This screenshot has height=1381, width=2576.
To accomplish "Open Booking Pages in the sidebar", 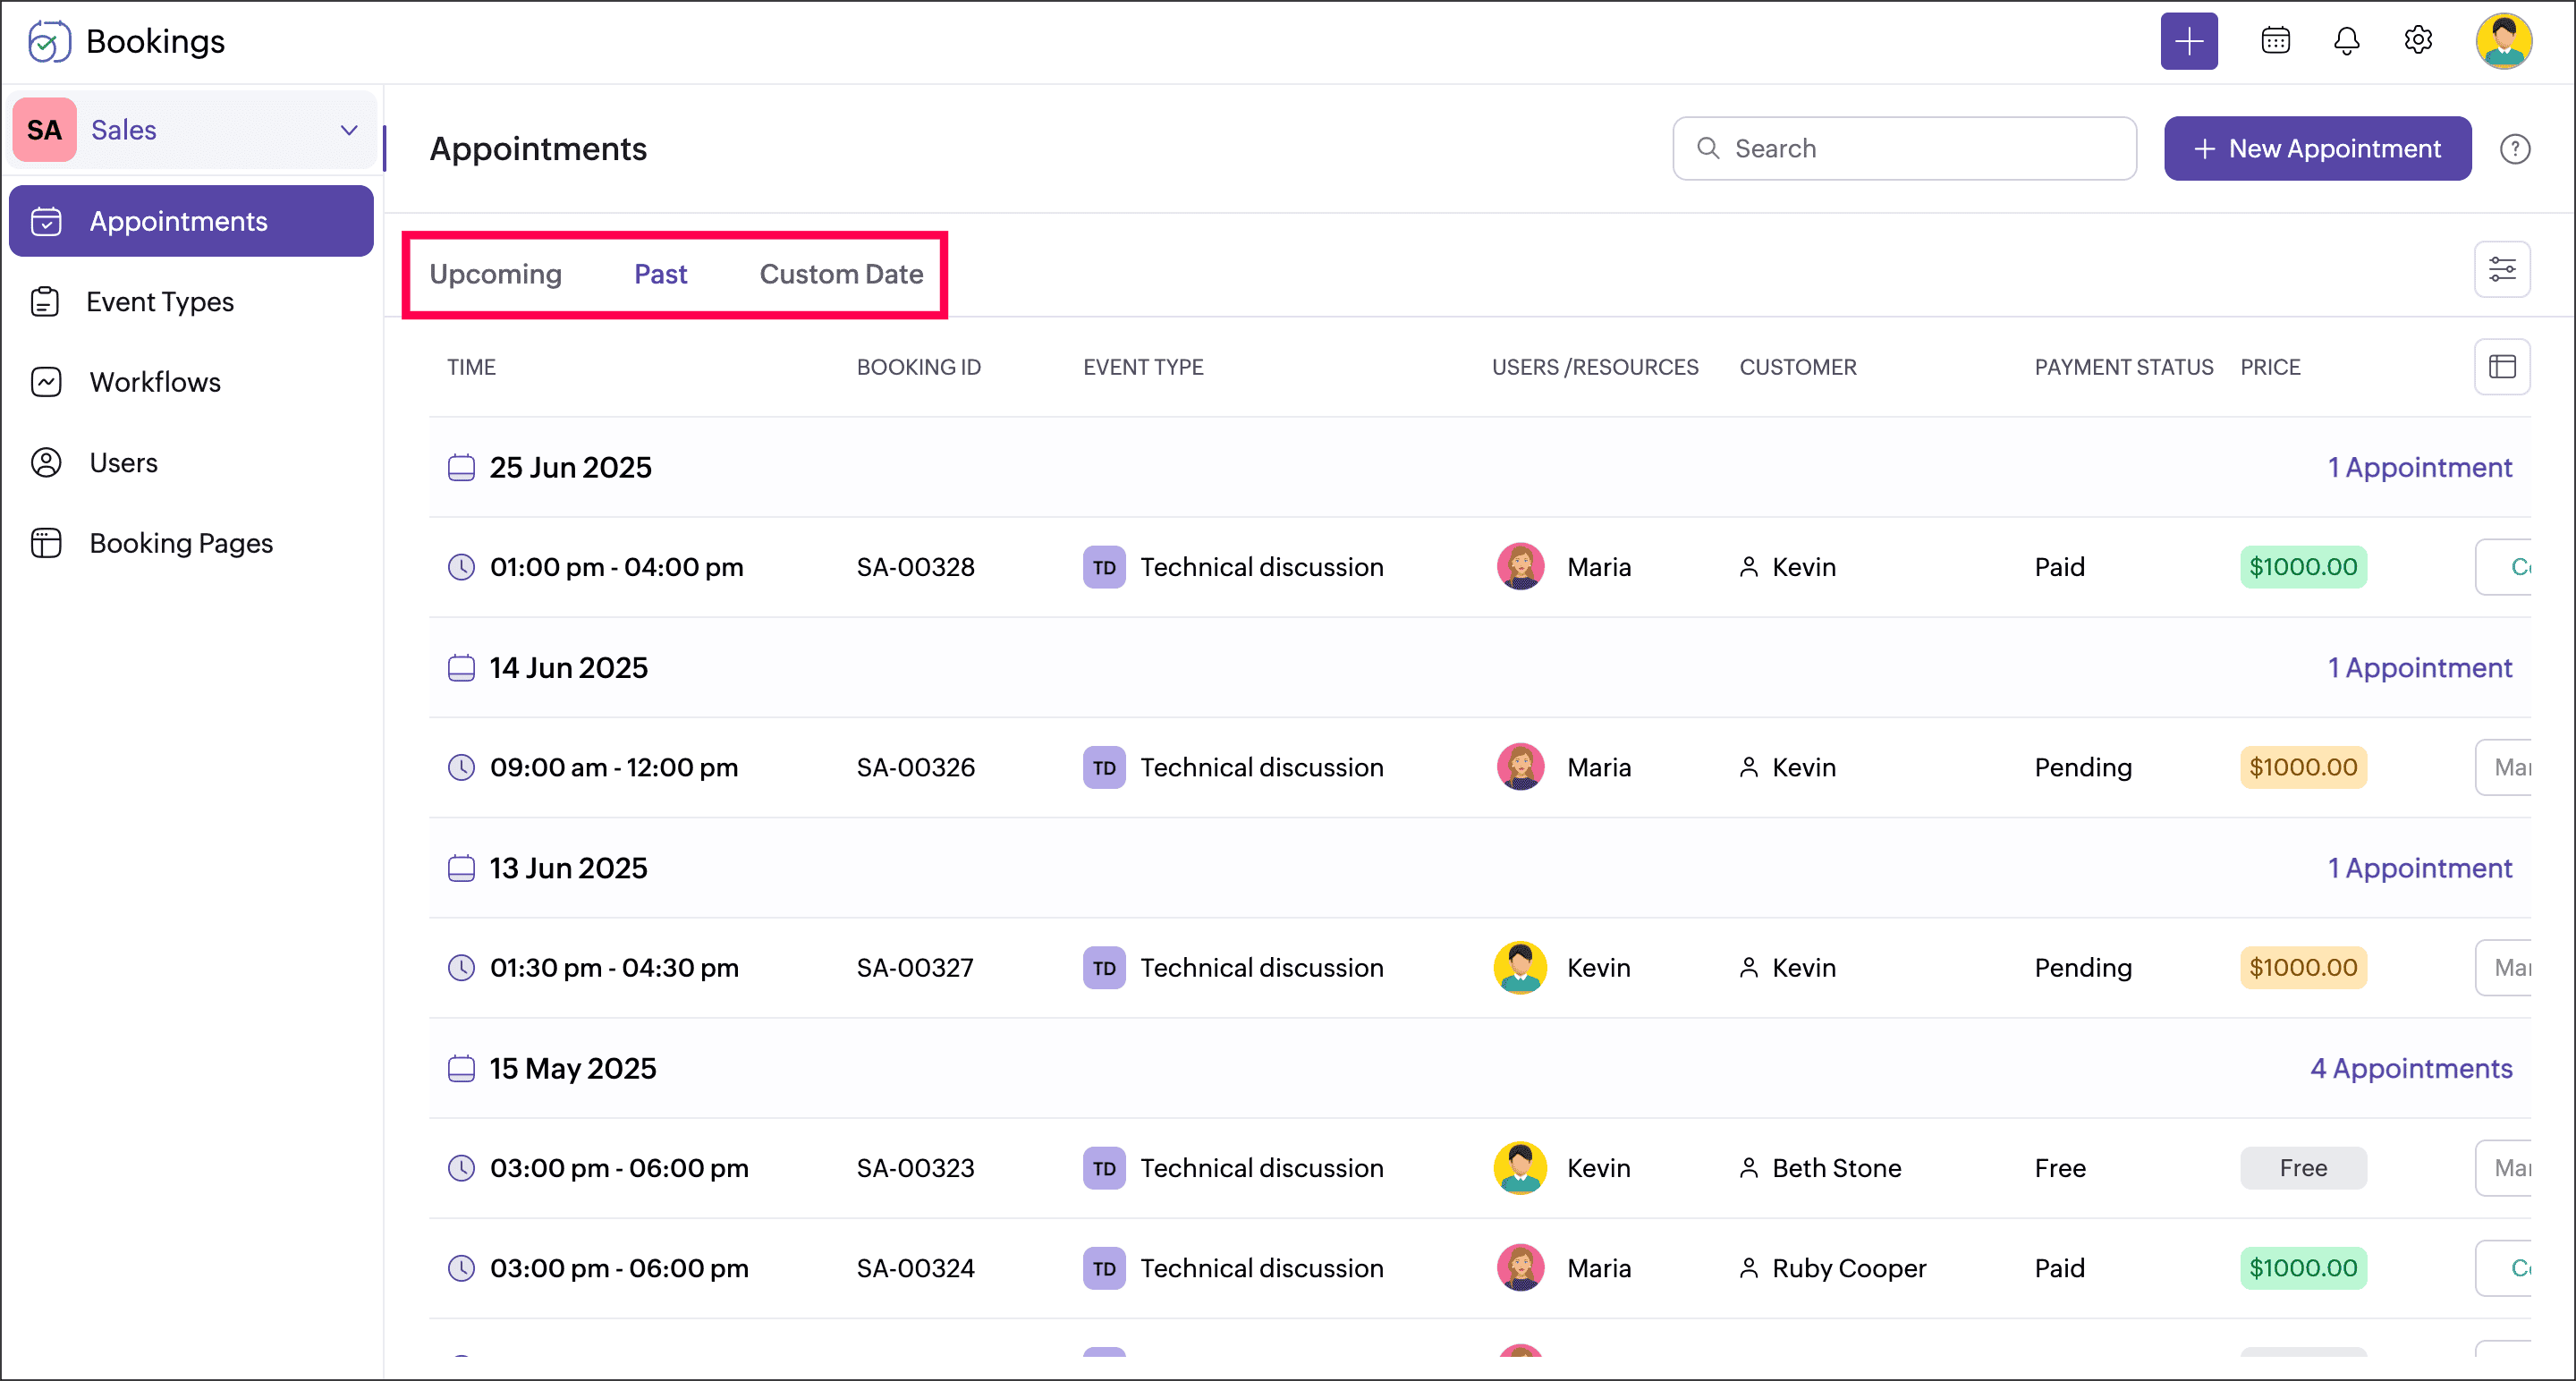I will click(181, 543).
